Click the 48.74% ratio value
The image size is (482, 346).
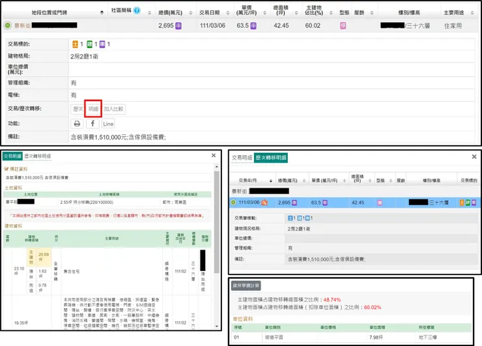click(x=332, y=300)
